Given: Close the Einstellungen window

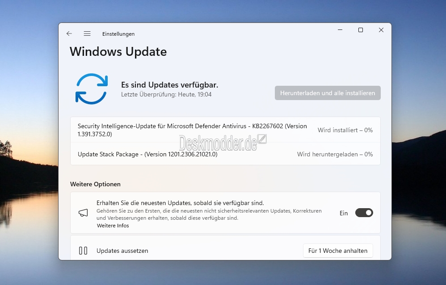Looking at the screenshot, I should 381,30.
